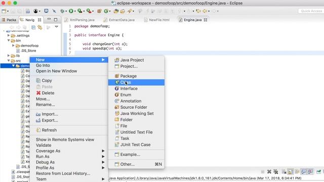Image resolution: width=324 pixels, height=182 pixels.
Task: Click the monitor-shaped toolbar icon
Action: point(46,11)
